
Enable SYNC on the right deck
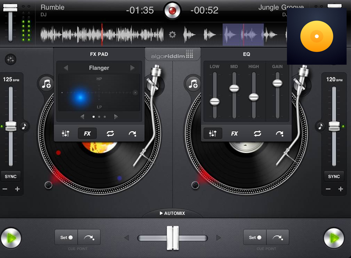[334, 176]
